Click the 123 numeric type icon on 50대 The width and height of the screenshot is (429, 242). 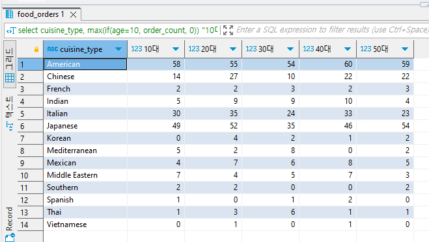(x=365, y=49)
